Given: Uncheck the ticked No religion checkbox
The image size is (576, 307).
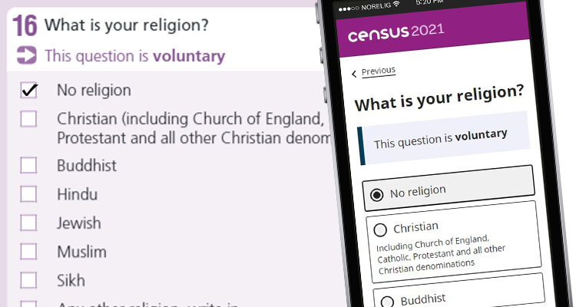Looking at the screenshot, I should pos(28,91).
